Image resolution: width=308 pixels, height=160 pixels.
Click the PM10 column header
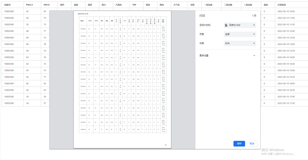click(x=47, y=5)
